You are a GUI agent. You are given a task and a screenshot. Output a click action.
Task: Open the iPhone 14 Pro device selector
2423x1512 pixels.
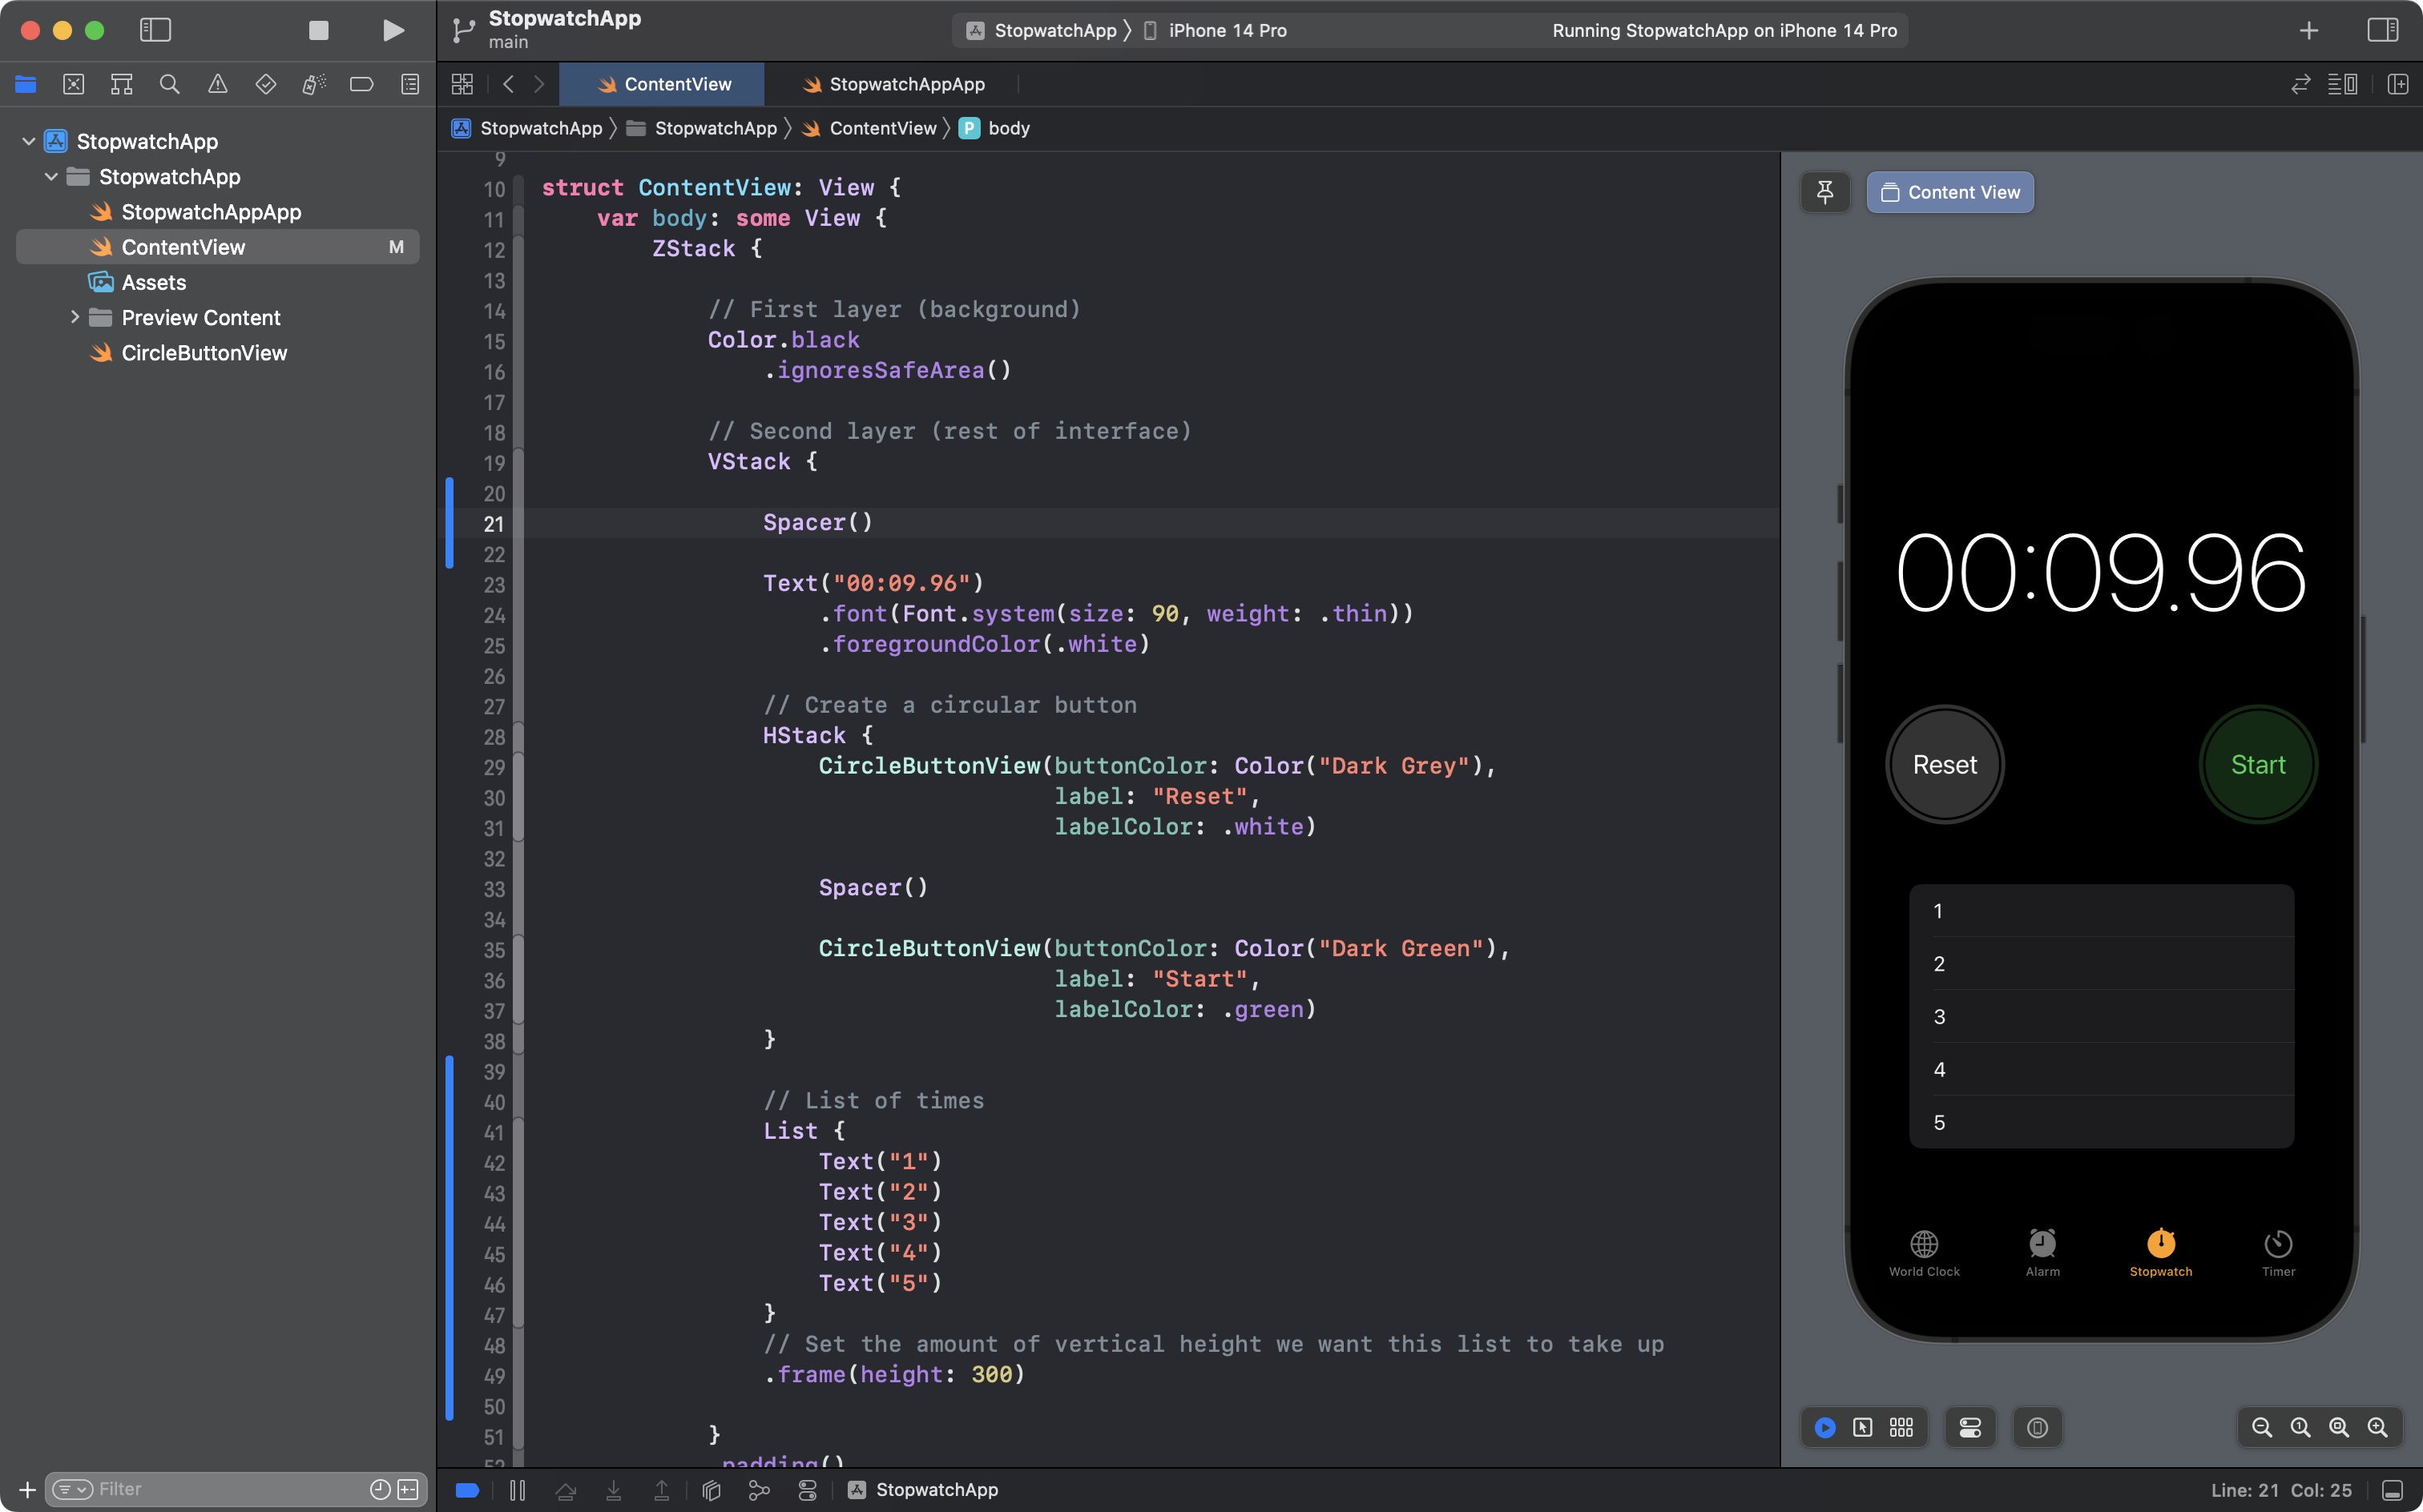click(x=1227, y=30)
